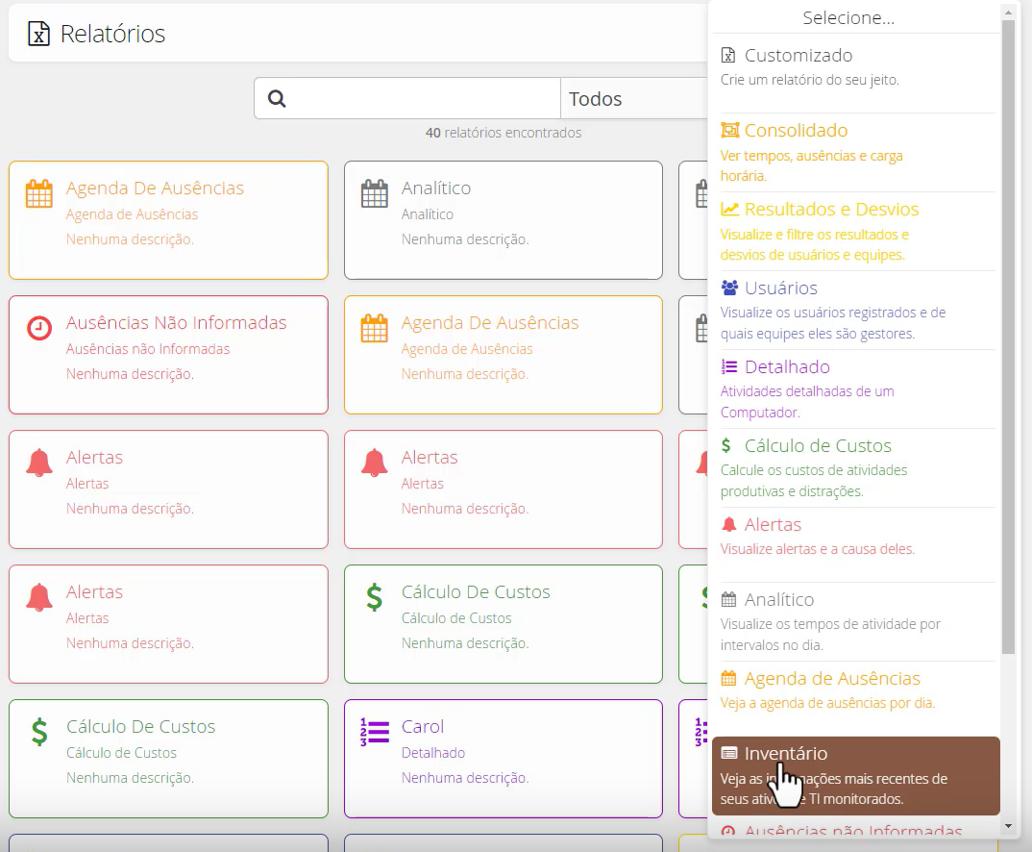Click the Analítico calendar icon in the dropdown

pos(728,600)
